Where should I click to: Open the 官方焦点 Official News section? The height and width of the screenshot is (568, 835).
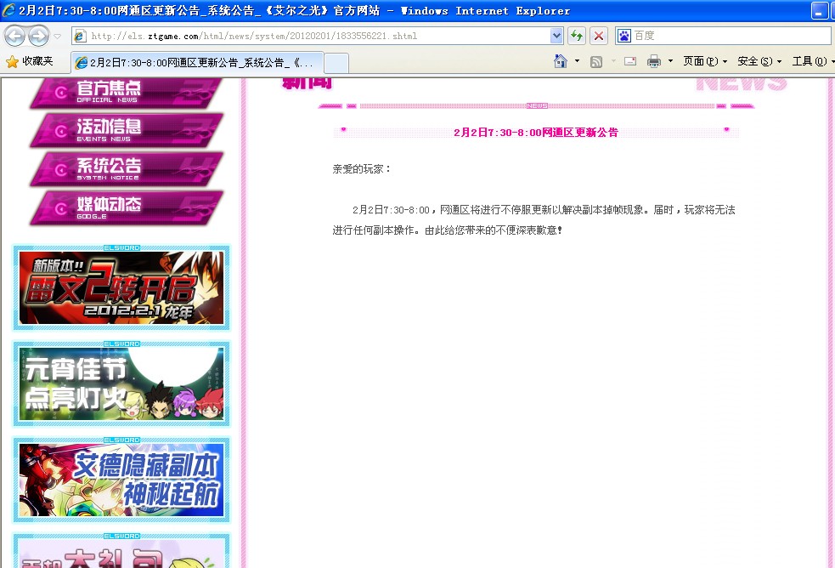(127, 93)
